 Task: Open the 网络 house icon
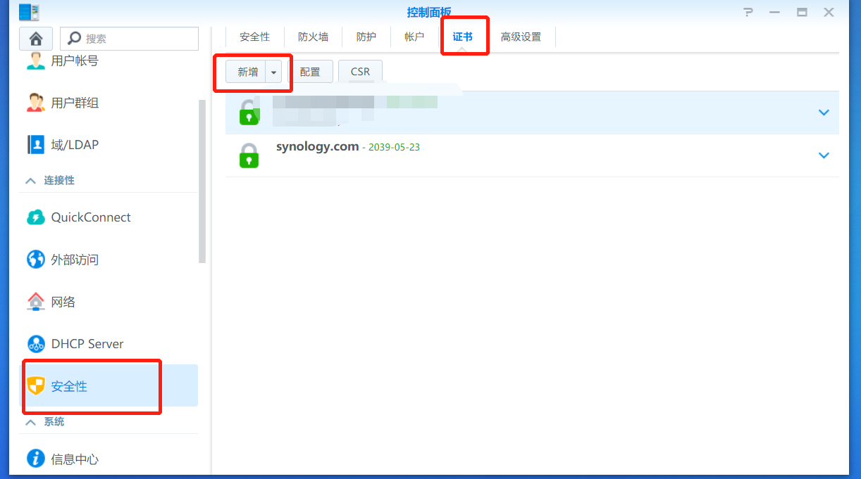click(x=35, y=302)
